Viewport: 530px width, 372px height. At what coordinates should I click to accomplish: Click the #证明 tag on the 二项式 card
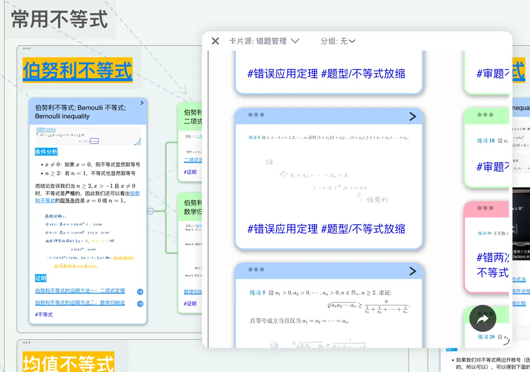[x=190, y=172]
